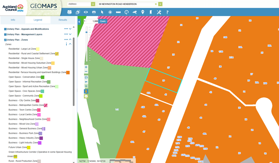Viewport: 279px width, 163px height.
Task: Click the zoom level slider handle
Action: coord(87,32)
